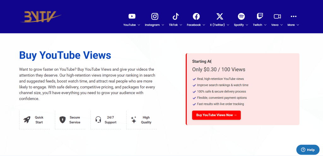Click the BYTV logo

click(41, 17)
